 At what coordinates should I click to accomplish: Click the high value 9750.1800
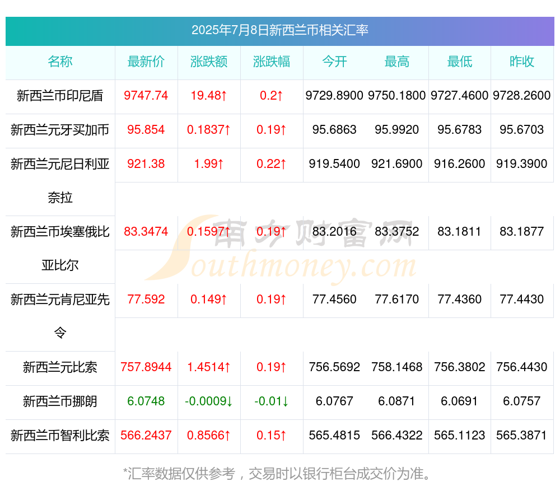(397, 95)
